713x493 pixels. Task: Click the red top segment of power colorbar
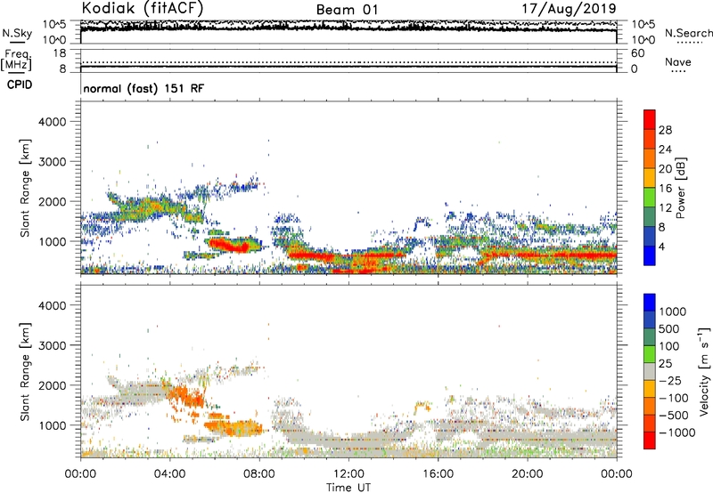click(x=650, y=119)
